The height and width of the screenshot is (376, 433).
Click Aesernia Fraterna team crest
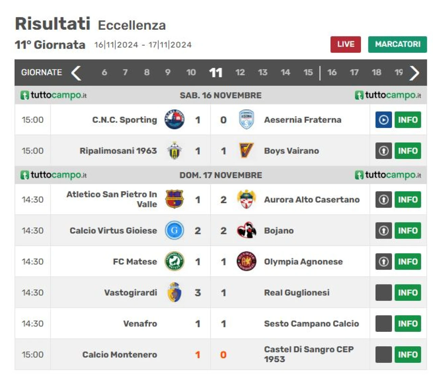(246, 119)
